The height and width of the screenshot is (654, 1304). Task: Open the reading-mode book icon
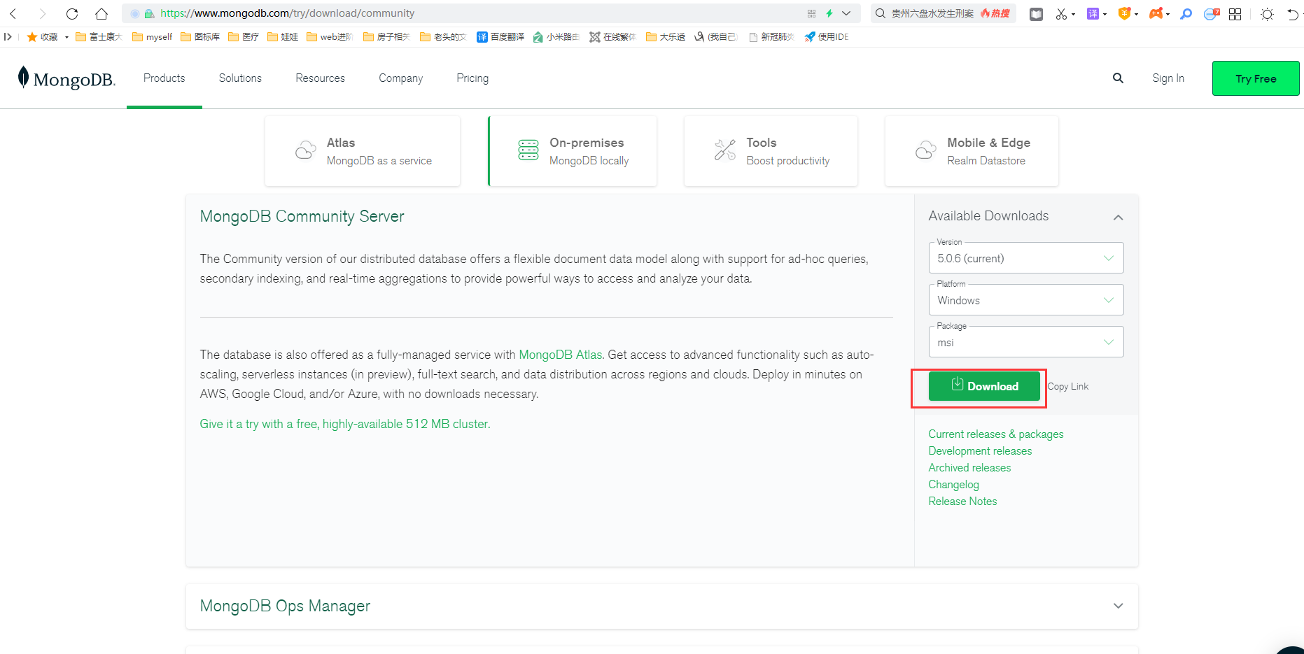point(1036,14)
